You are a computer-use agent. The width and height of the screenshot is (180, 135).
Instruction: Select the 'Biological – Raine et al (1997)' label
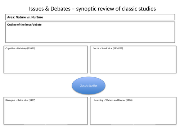pyautogui.click(x=20, y=100)
